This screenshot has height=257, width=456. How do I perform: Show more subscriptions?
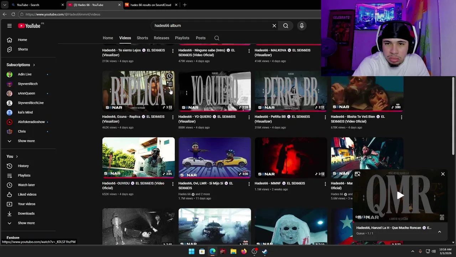click(28, 141)
